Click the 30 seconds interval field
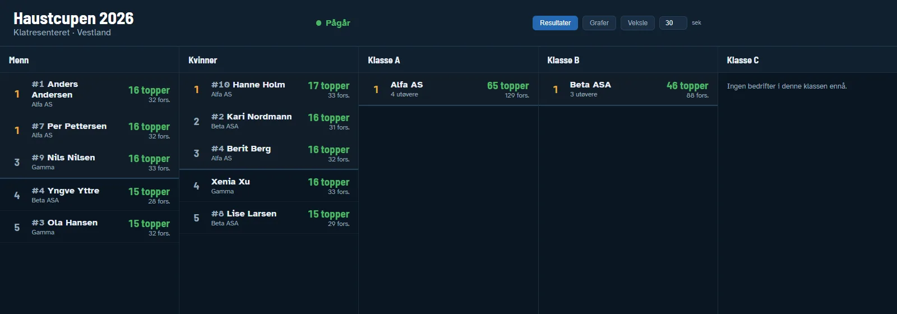The image size is (897, 314). (673, 23)
